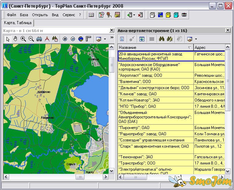Click address cell Пилотов ул., 12
Image resolution: width=234 pixels, height=190 pixels.
point(209,148)
